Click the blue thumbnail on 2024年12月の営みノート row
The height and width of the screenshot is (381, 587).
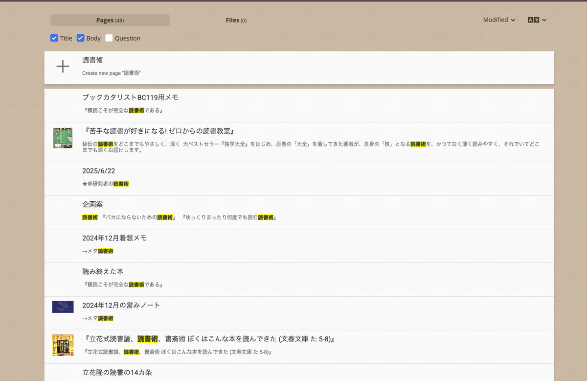[63, 307]
